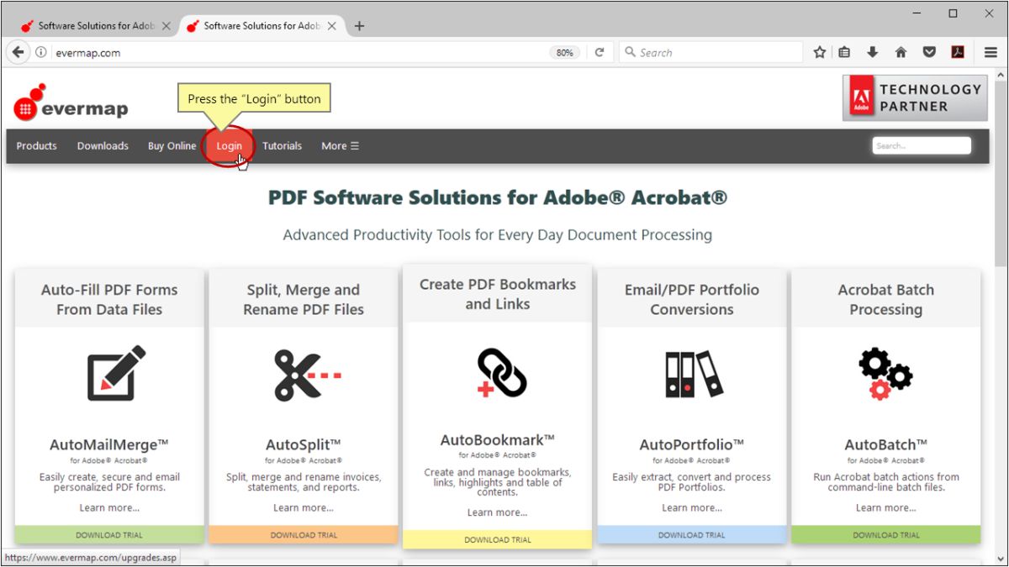Click the site Search box in nav bar
Viewport: 1009px width, 567px height.
click(922, 146)
